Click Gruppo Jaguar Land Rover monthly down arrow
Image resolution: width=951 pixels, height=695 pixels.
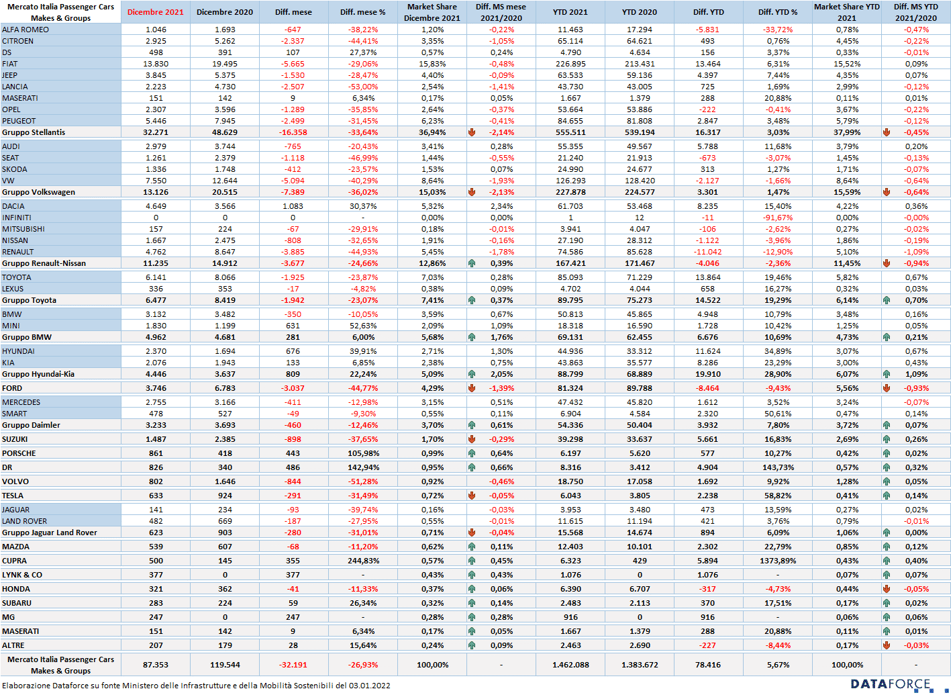[472, 532]
